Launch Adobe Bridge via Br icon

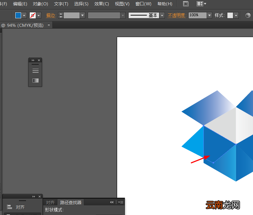pos(186,4)
